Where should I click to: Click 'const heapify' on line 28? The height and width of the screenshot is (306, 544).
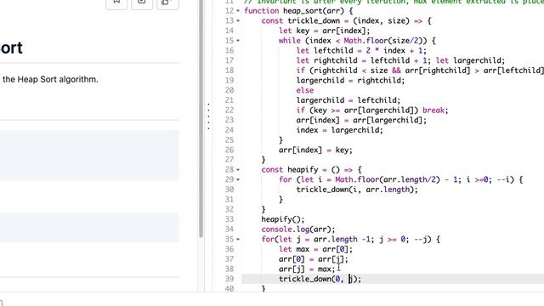point(290,170)
